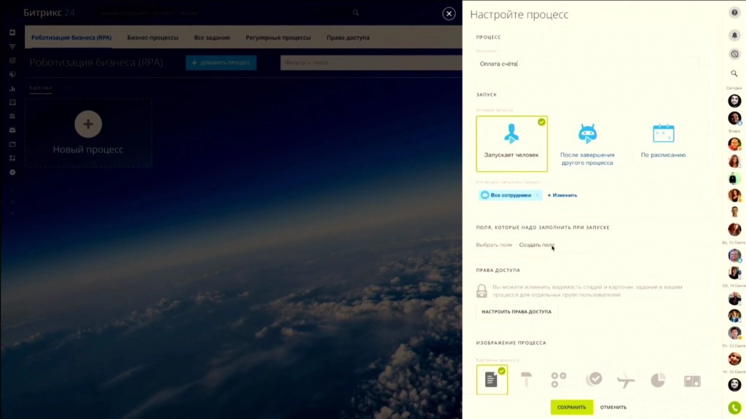This screenshot has height=419, width=746.
Task: Click the 'Создать поле' link
Action: tap(536, 245)
